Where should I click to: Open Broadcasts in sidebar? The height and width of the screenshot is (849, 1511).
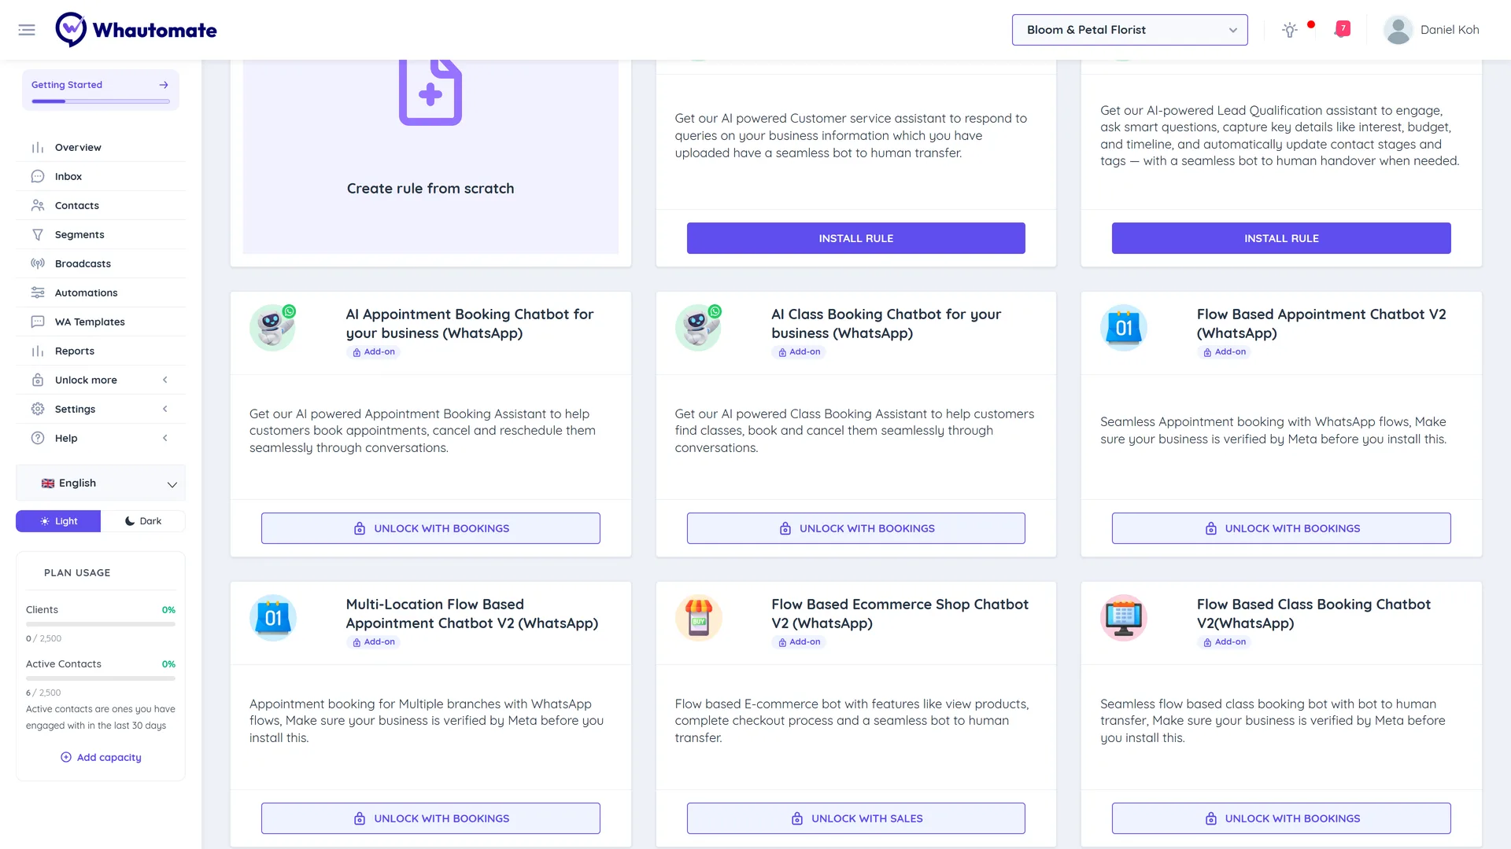pyautogui.click(x=101, y=264)
